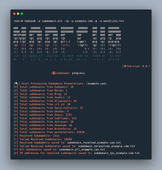This screenshot has width=162, height=170.
Task: Click the 'Total subdomains from permutations: 19828' line
Action: 49,132
